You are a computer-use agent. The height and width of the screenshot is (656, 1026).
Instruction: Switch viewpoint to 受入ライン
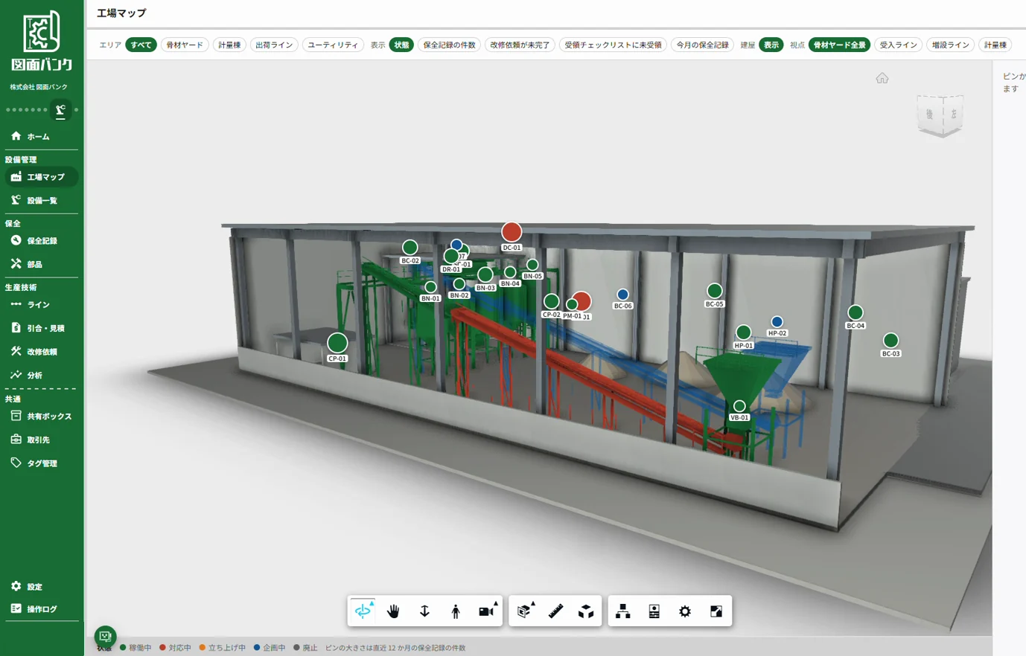pyautogui.click(x=899, y=45)
